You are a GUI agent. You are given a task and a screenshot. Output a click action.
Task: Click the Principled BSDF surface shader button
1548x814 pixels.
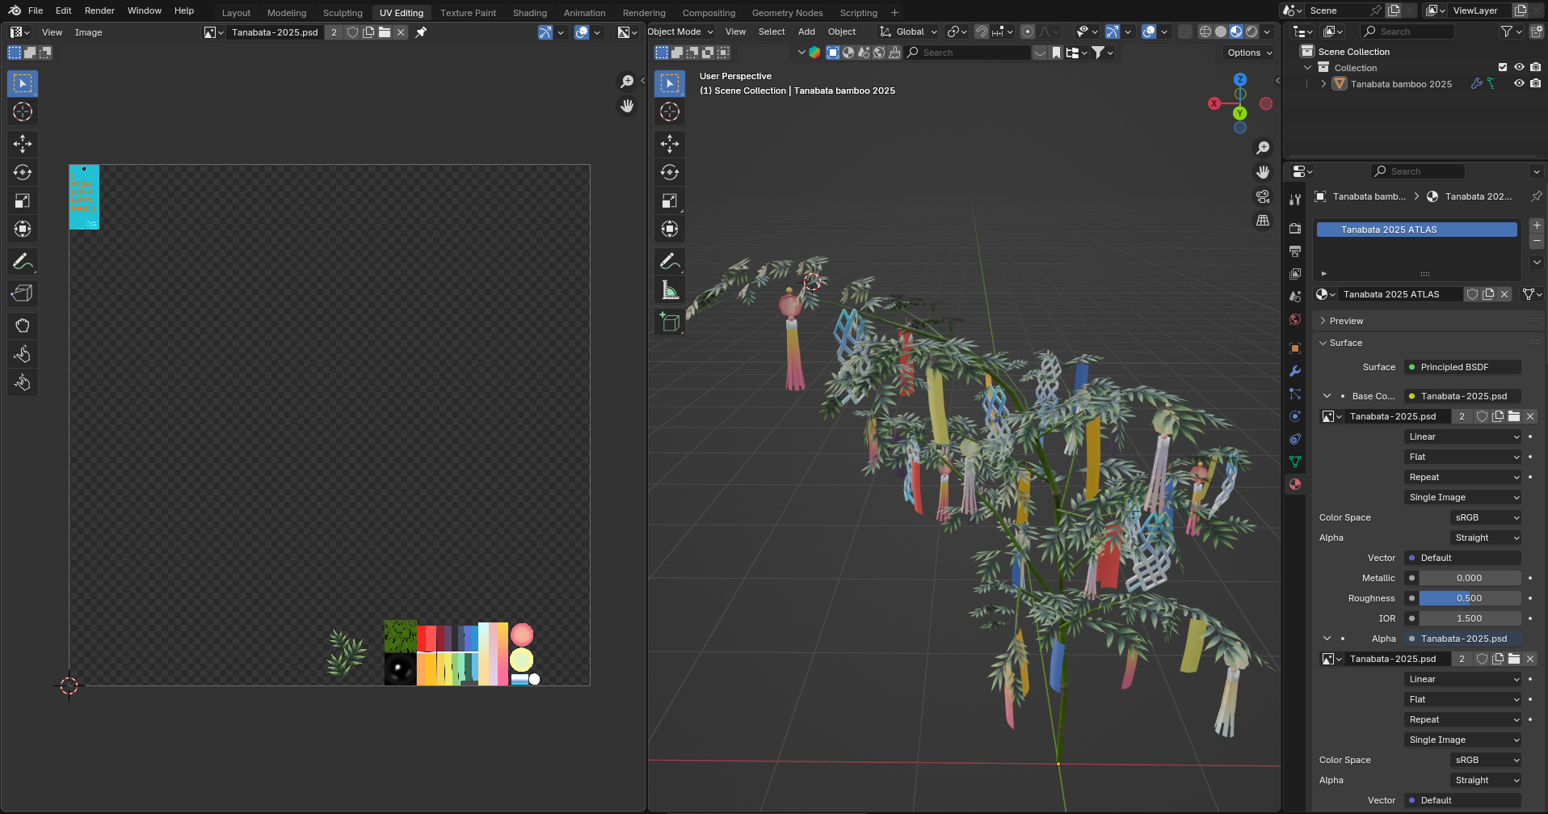(1463, 367)
